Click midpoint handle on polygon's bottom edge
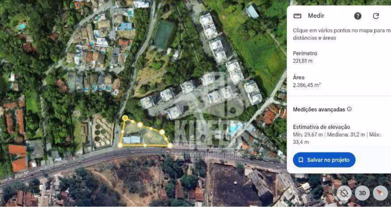391x207 pixels. pos(145,145)
